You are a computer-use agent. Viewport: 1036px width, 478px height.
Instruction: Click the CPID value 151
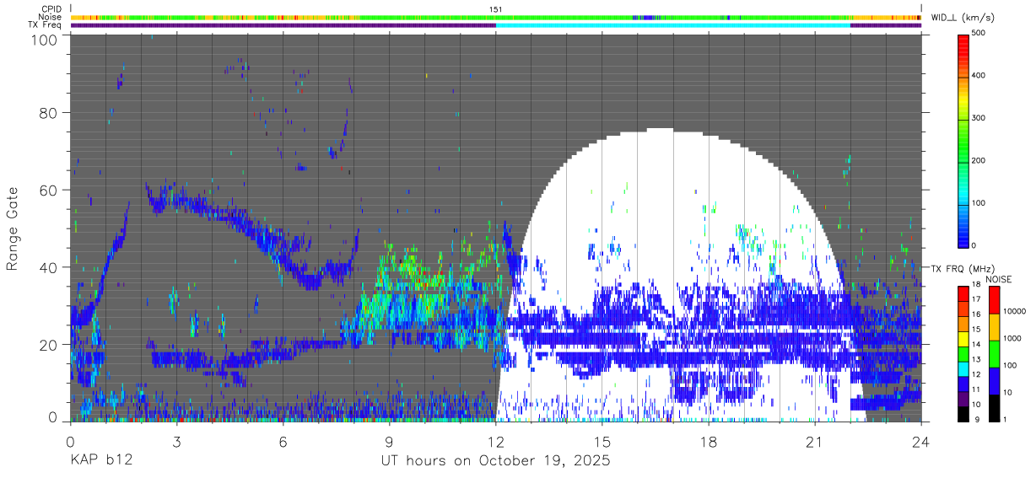(x=496, y=9)
